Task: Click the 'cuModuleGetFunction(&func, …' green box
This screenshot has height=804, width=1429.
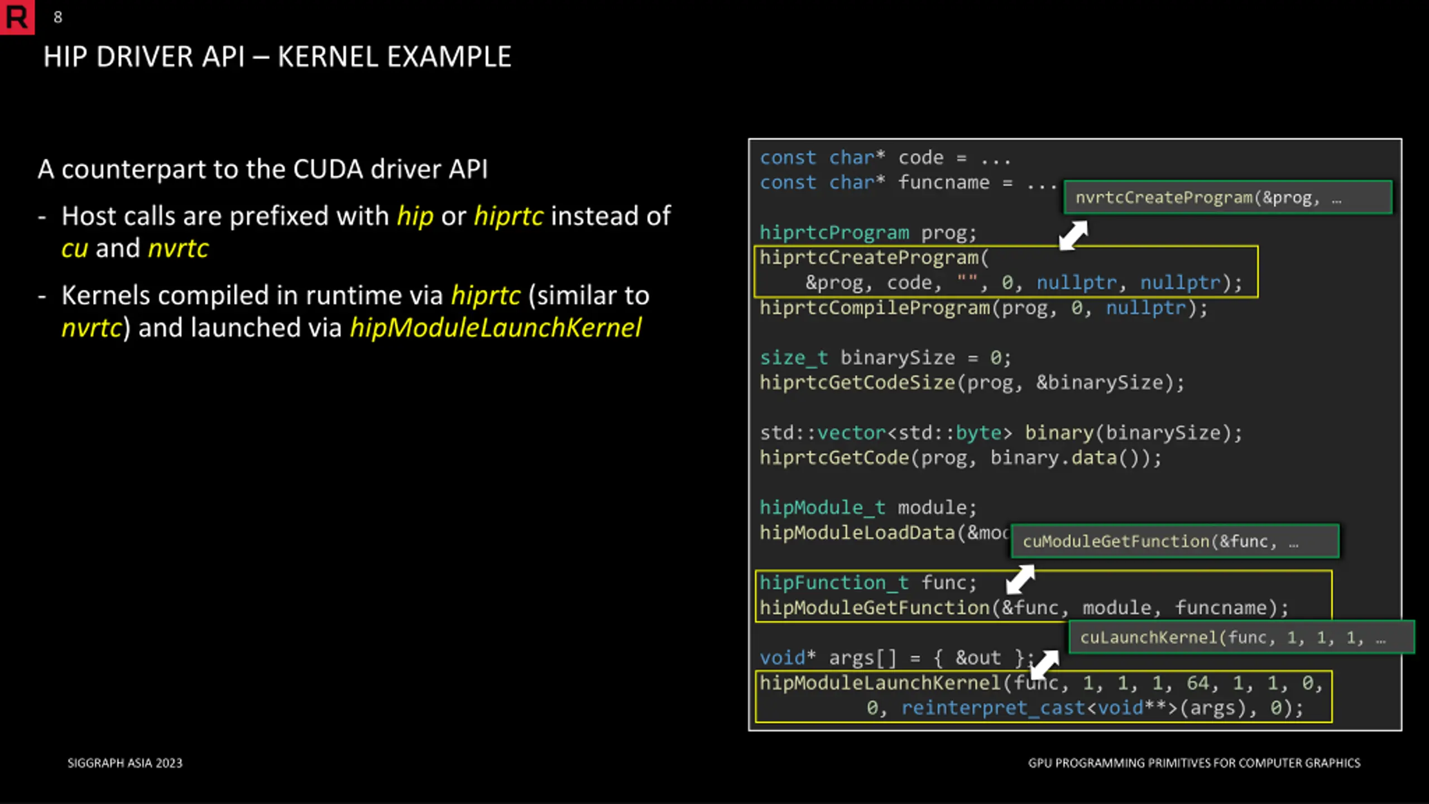Action: [x=1175, y=541]
